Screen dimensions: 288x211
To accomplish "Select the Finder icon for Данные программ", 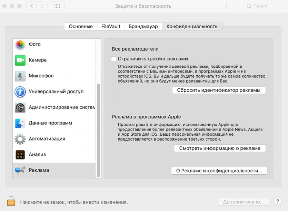I will [x=20, y=123].
